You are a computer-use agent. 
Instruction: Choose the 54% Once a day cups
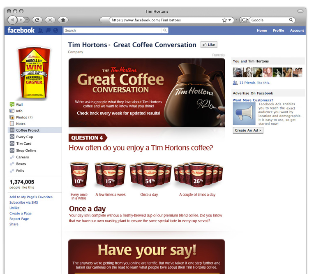(150, 174)
